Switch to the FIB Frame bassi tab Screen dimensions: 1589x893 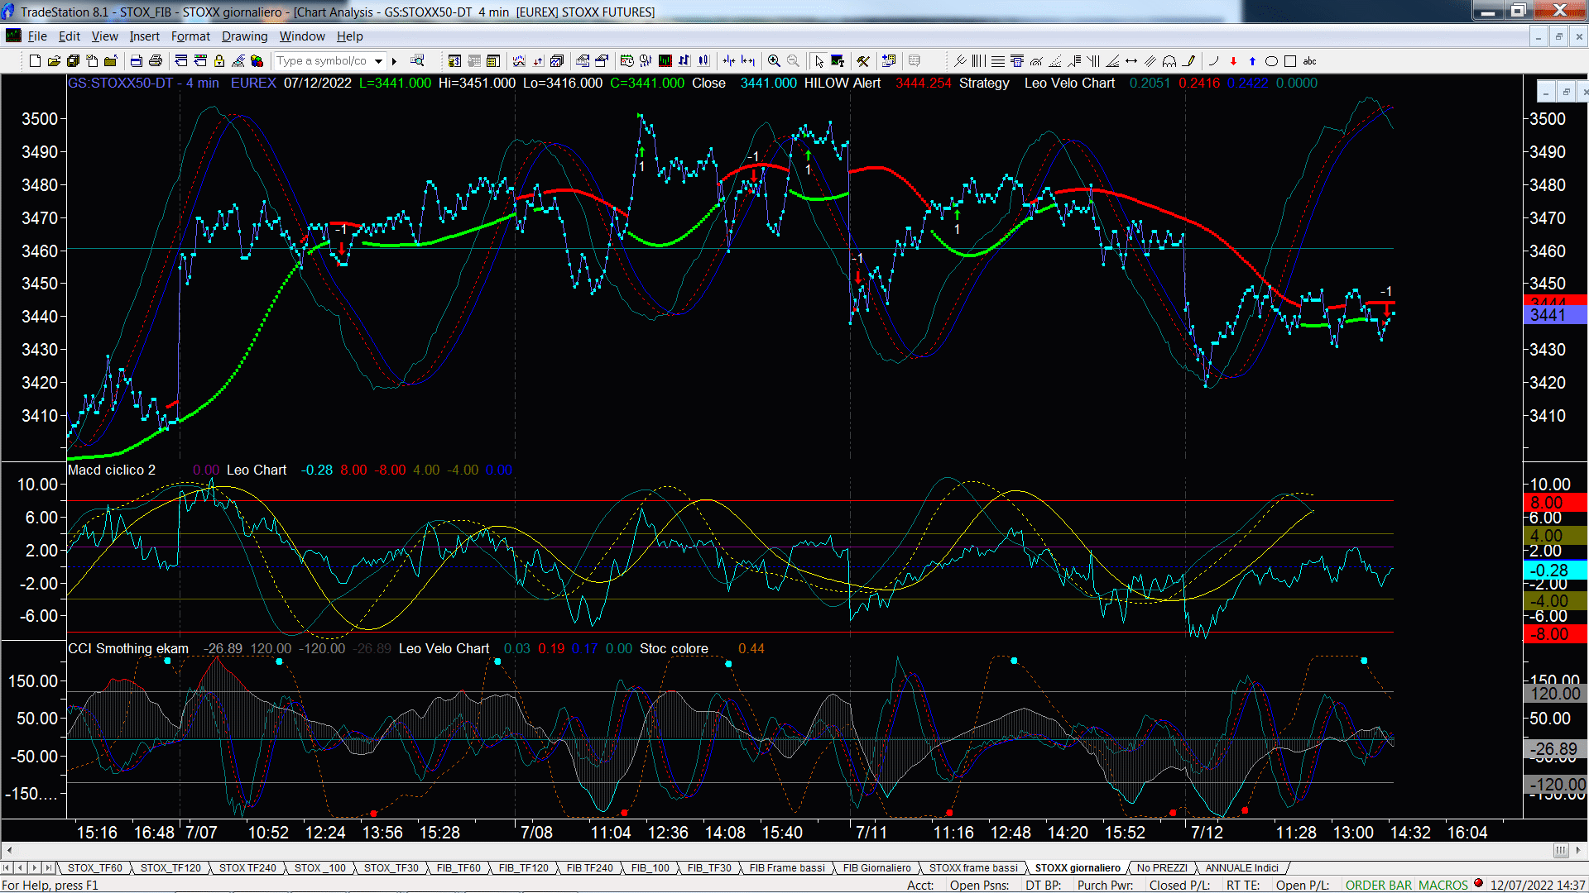[x=787, y=867]
